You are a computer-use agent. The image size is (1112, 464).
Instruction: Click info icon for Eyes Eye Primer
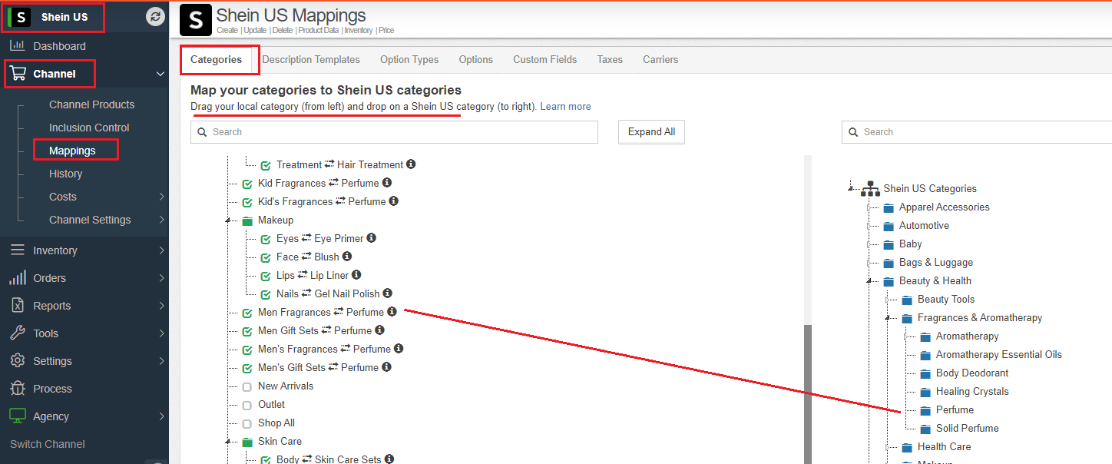(372, 238)
